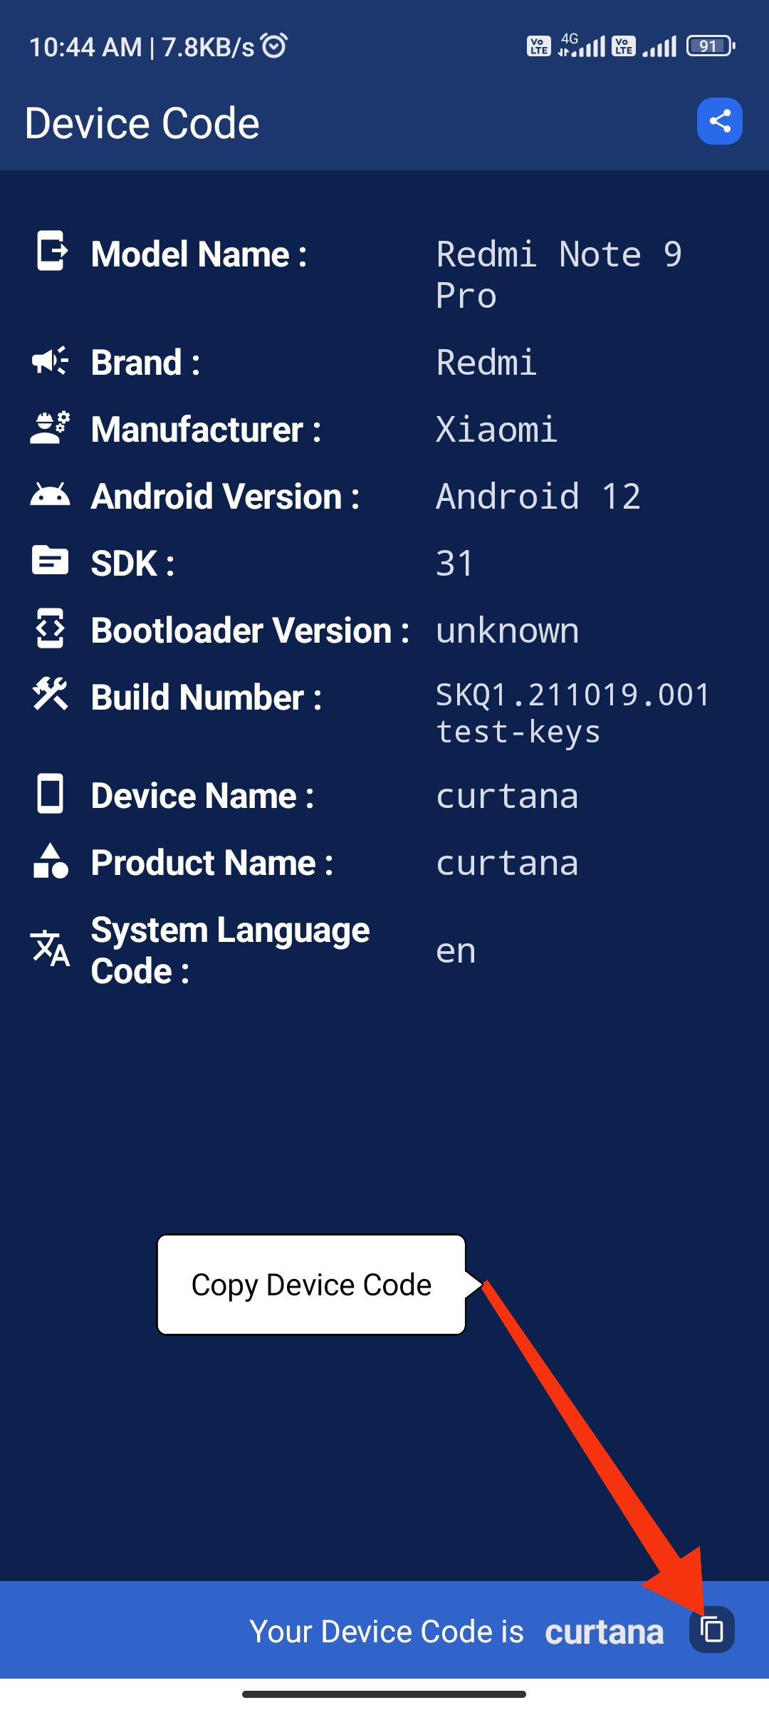Select the 'Android Version :' label
This screenshot has width=769, height=1710.
226,496
